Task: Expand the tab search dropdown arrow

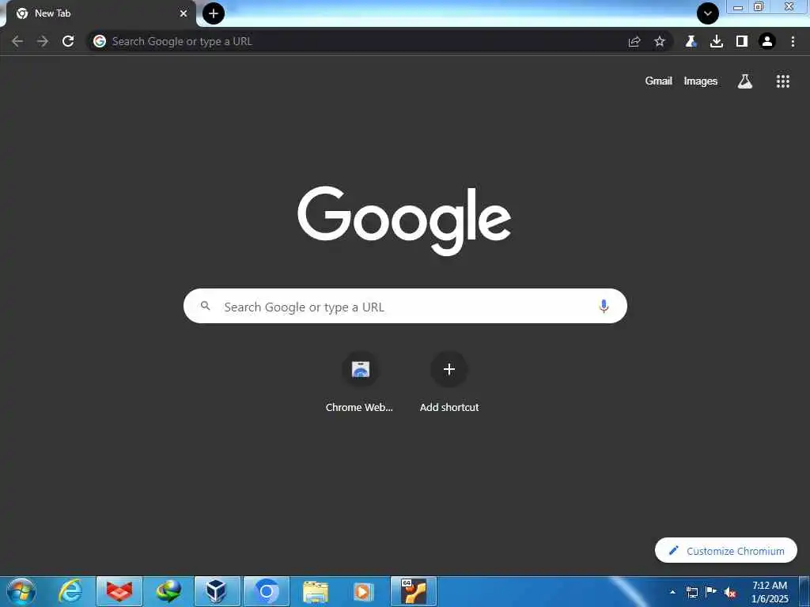Action: tap(708, 13)
